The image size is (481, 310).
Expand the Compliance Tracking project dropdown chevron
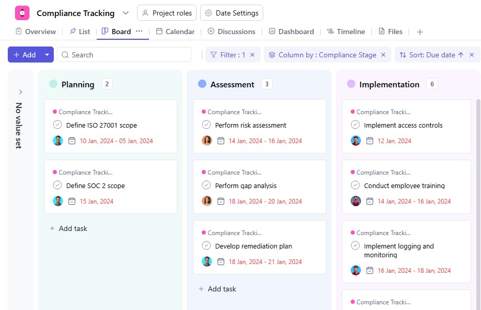[x=126, y=13]
